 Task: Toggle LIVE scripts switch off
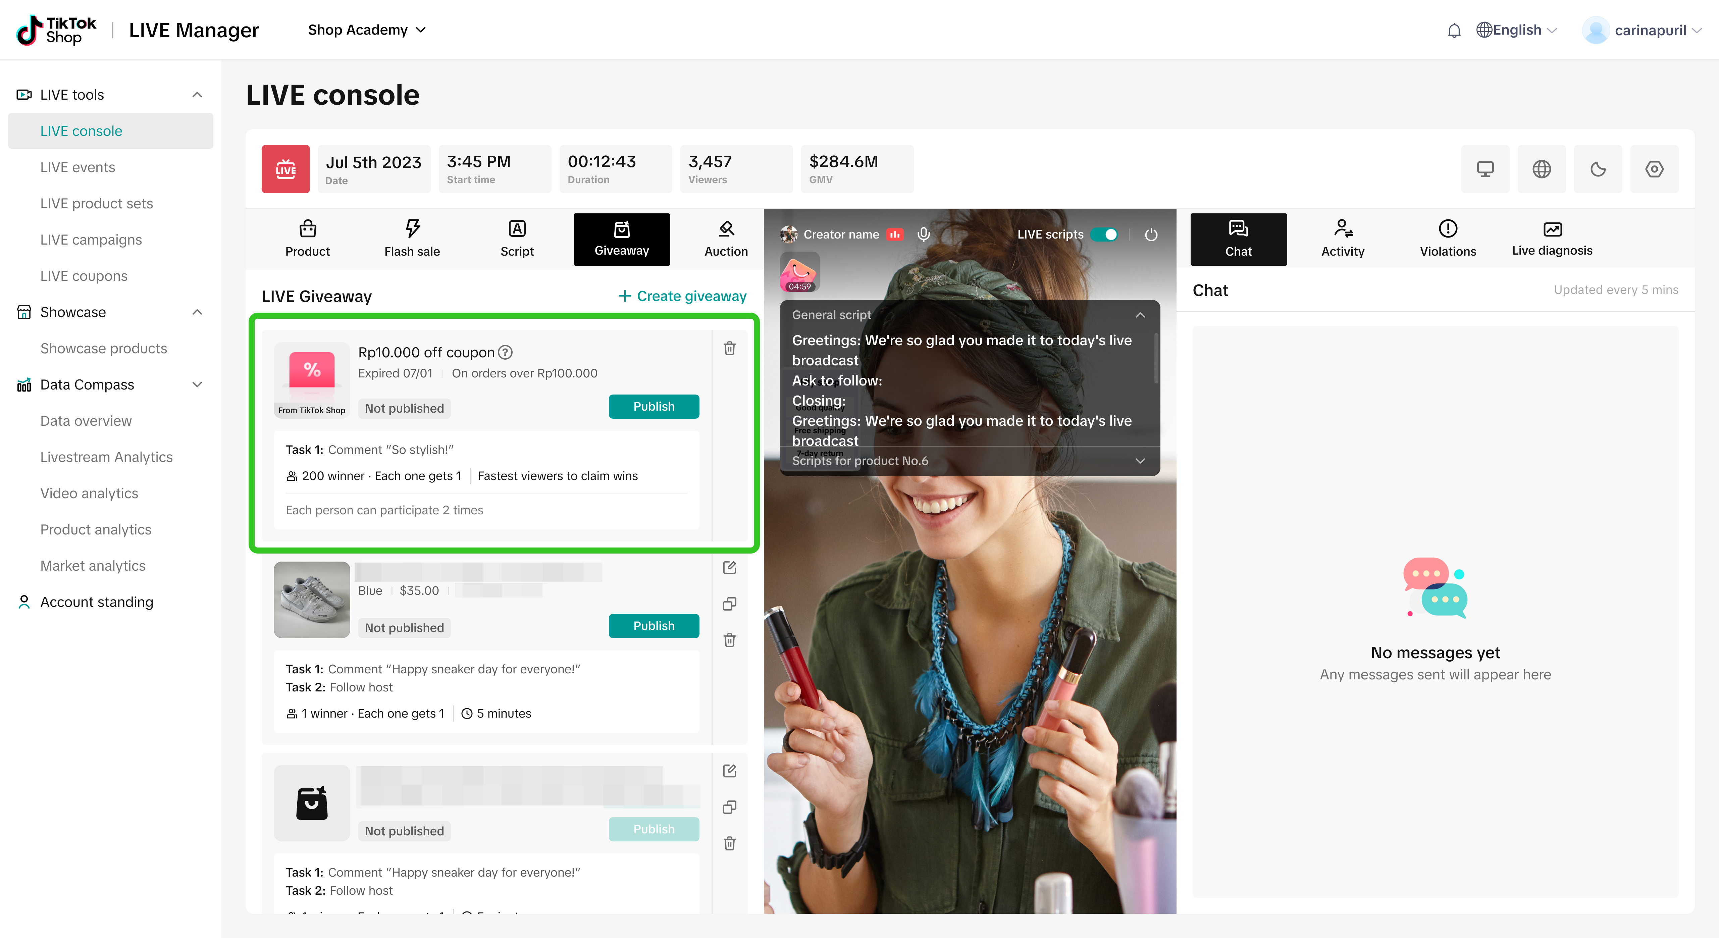(1104, 234)
